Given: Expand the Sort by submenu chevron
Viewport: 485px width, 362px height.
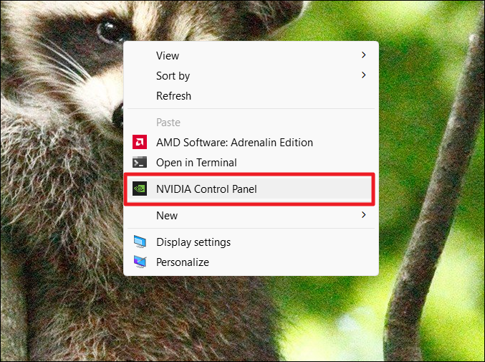Looking at the screenshot, I should click(363, 75).
